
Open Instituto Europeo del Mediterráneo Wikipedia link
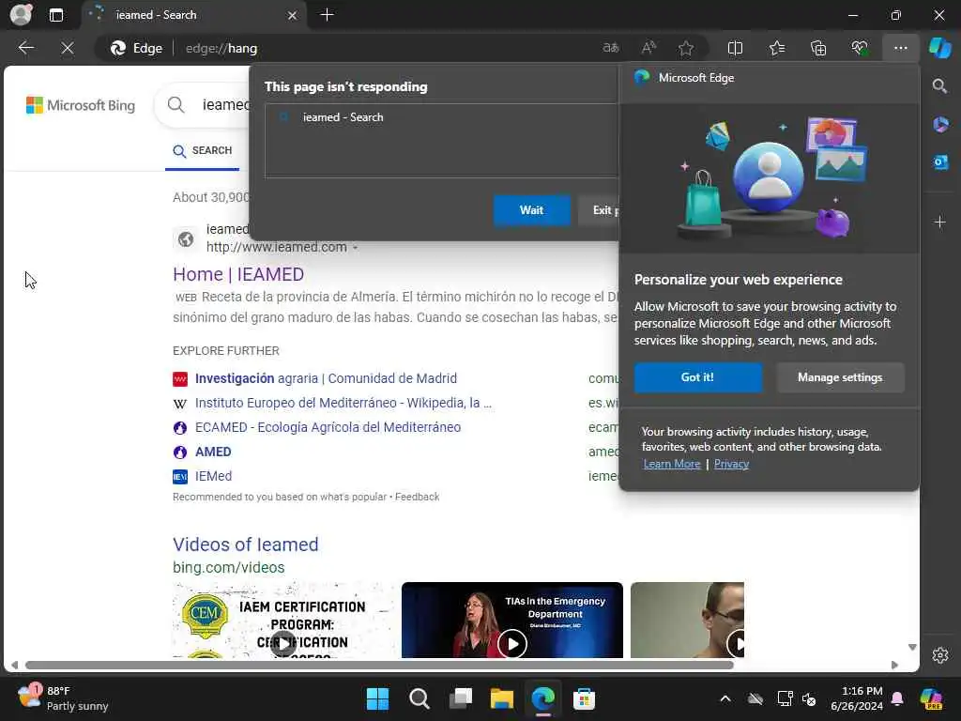pyautogui.click(x=343, y=403)
